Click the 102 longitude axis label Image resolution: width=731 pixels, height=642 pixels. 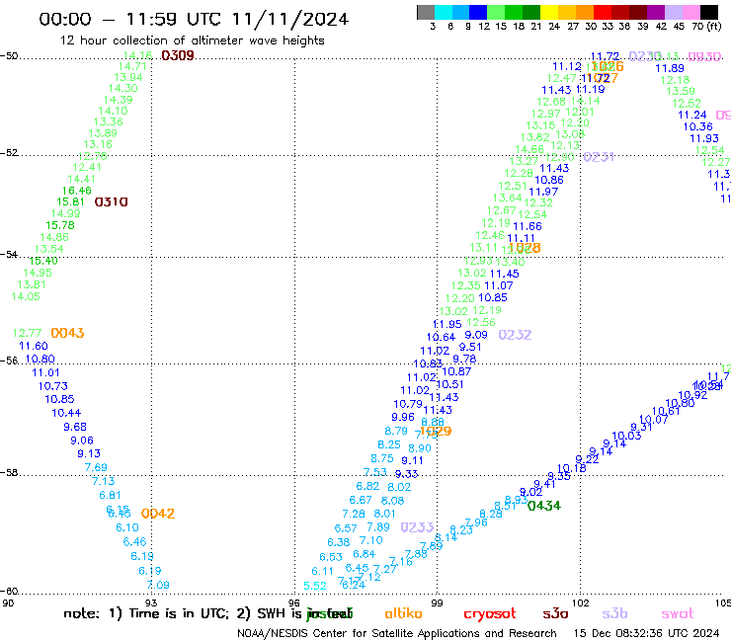pos(581,603)
